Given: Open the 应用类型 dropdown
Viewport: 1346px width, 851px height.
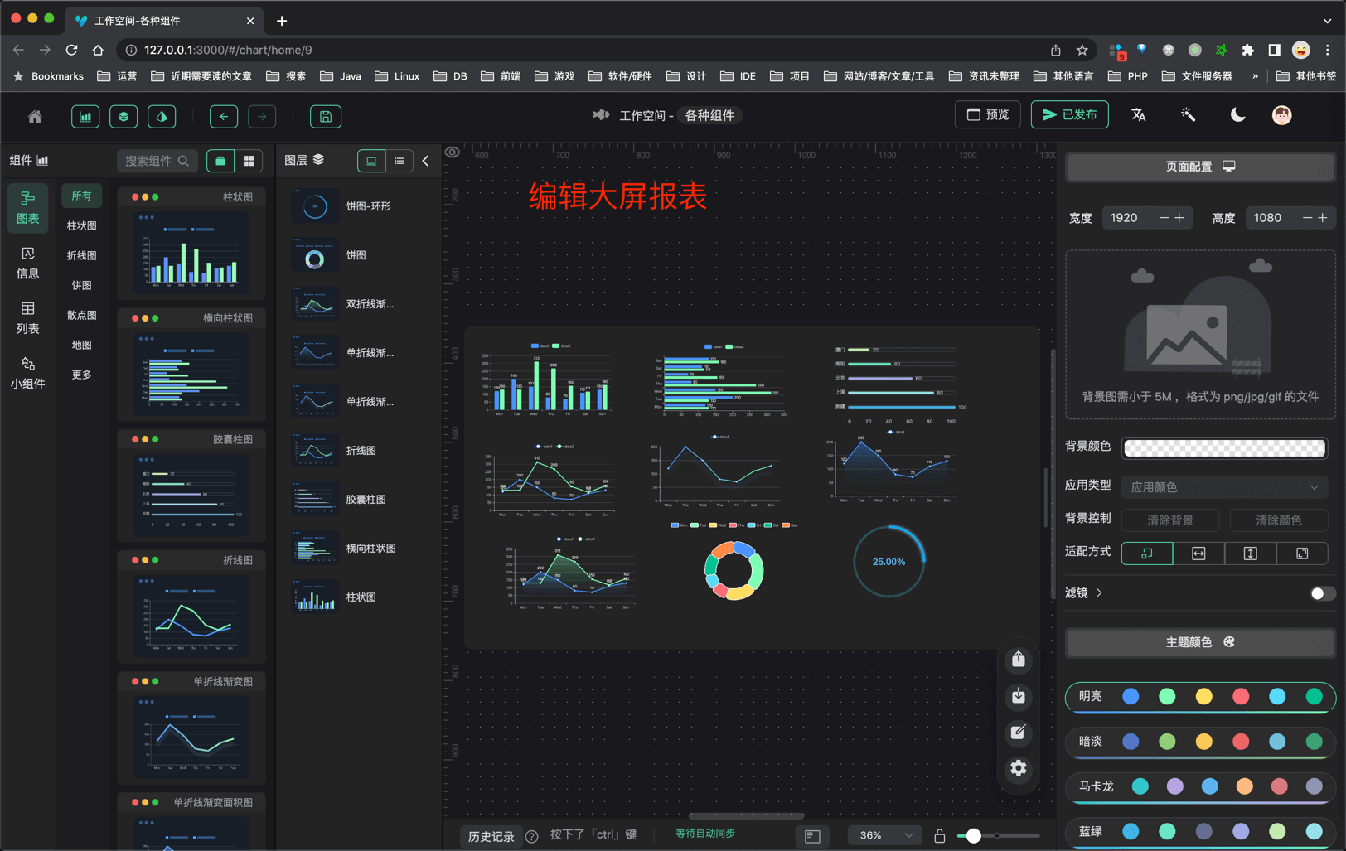Looking at the screenshot, I should click(x=1224, y=487).
